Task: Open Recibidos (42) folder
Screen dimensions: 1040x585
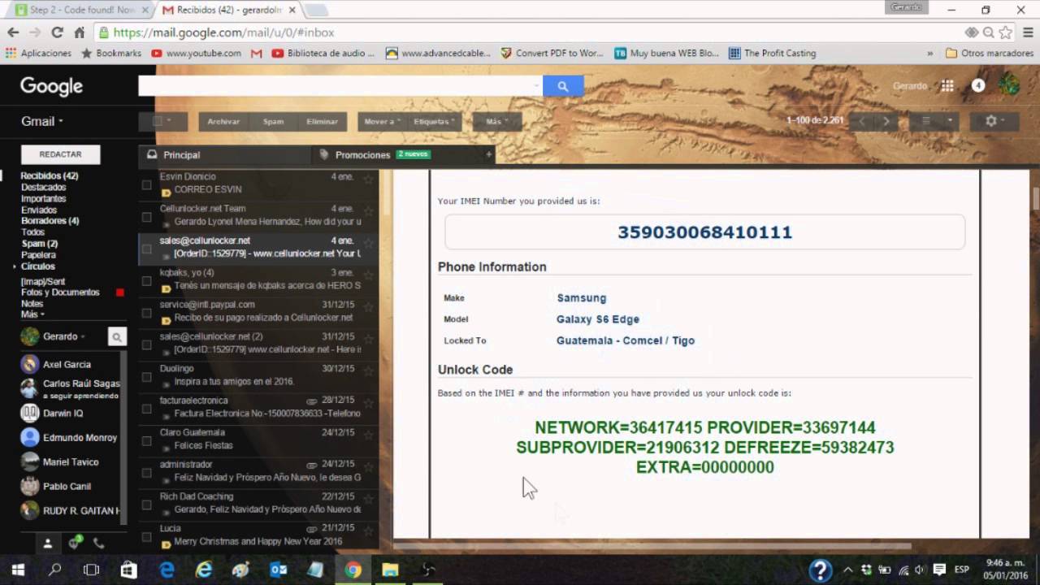Action: click(x=50, y=175)
